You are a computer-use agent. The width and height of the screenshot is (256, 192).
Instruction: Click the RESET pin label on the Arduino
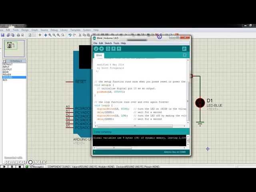coord(81,82)
